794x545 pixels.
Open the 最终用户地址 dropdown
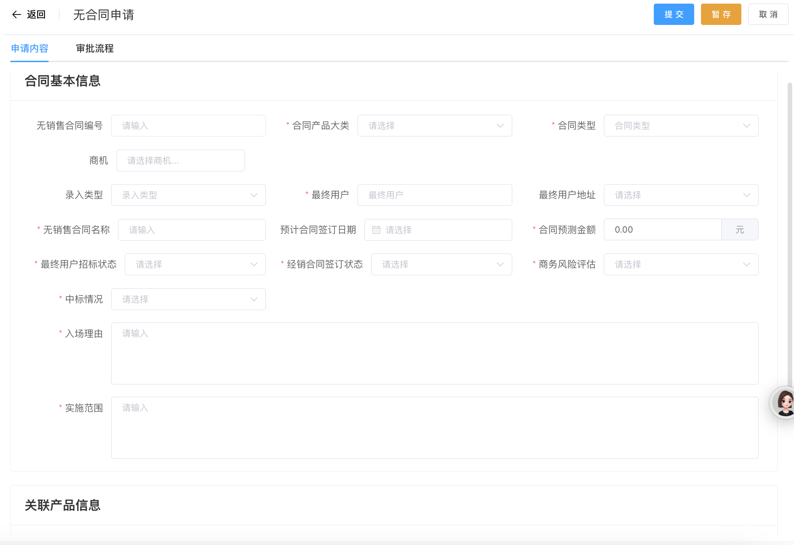(681, 195)
